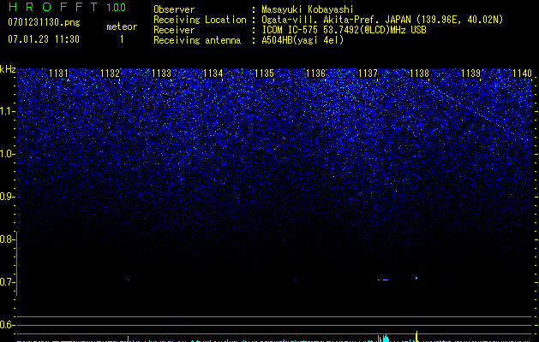The image size is (539, 342).
Task: Click the 1134 time marker
Action: click(x=213, y=74)
